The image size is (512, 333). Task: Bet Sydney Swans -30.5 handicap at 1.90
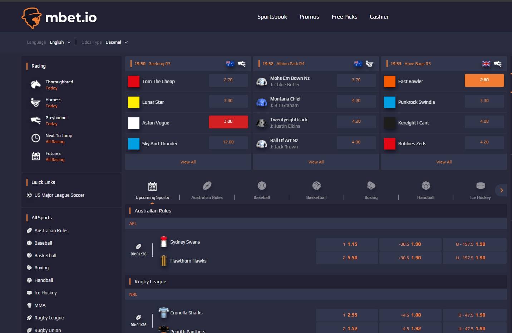(410, 244)
